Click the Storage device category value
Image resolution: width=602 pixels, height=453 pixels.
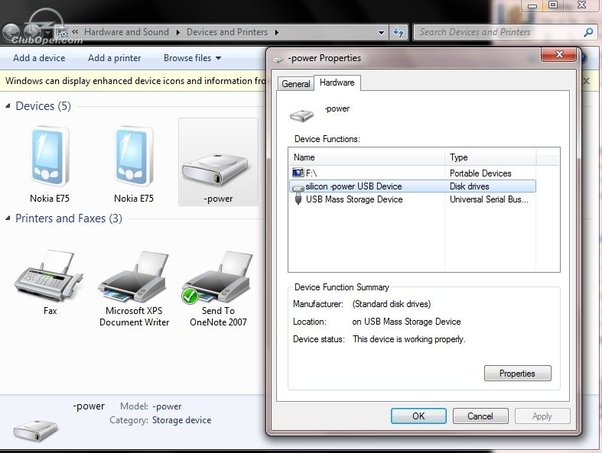181,420
